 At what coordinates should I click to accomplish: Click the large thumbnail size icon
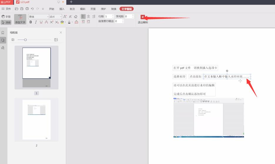tap(56, 40)
